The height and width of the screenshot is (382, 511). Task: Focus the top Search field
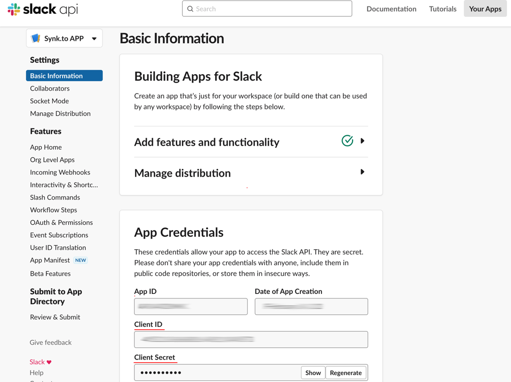(x=272, y=9)
